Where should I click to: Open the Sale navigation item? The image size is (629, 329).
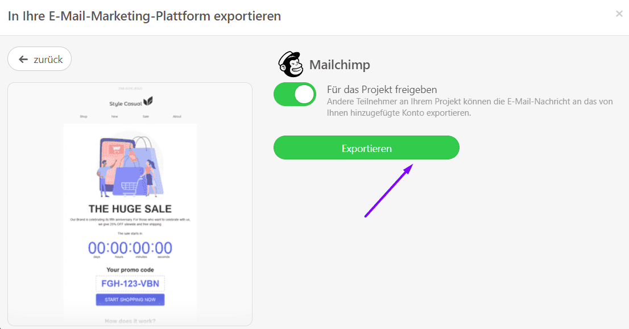point(146,116)
